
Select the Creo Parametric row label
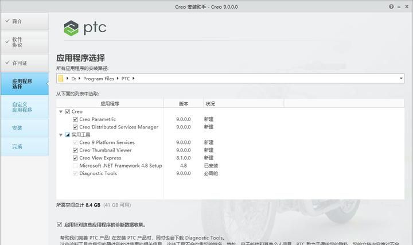coord(98,119)
